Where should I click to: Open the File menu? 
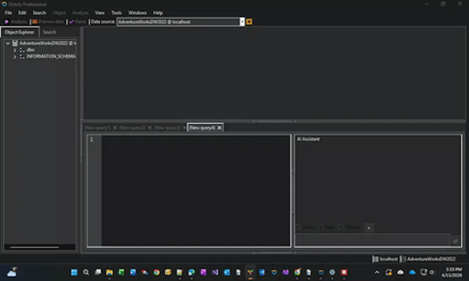pos(8,13)
